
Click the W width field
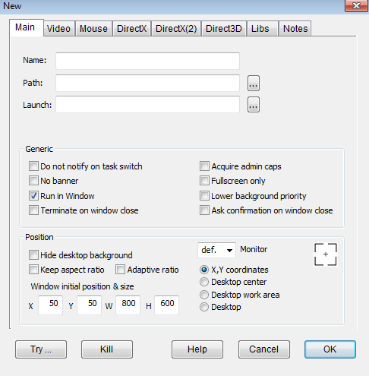[128, 305]
